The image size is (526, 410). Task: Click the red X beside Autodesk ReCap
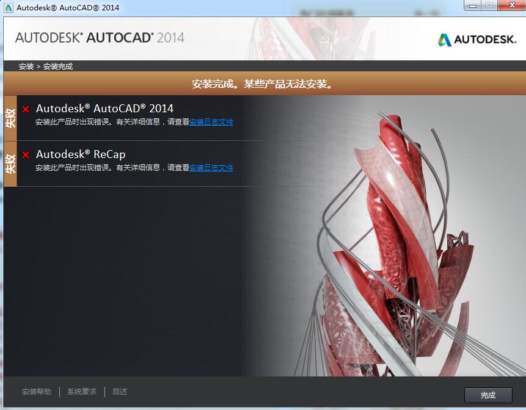(x=26, y=155)
